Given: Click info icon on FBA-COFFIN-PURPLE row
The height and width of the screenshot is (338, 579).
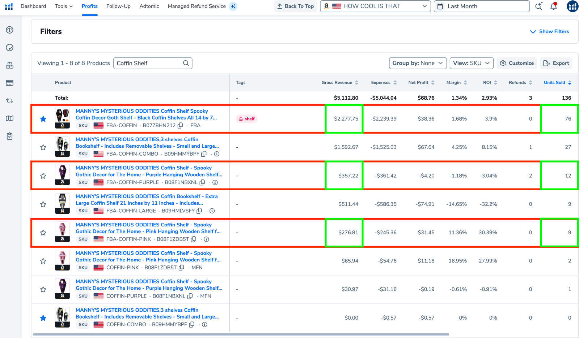Looking at the screenshot, I should tap(215, 182).
